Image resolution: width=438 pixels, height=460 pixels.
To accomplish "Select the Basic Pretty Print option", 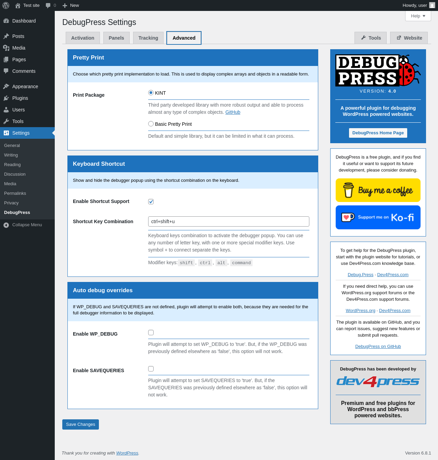I will (x=151, y=124).
